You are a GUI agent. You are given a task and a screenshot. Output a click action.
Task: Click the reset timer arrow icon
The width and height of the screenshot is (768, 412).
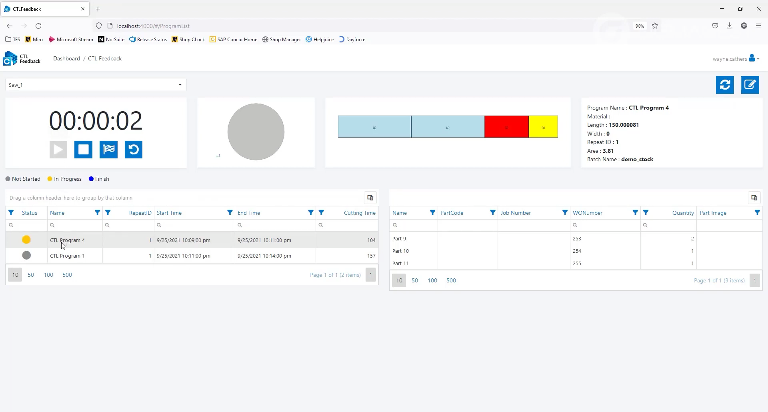(134, 150)
